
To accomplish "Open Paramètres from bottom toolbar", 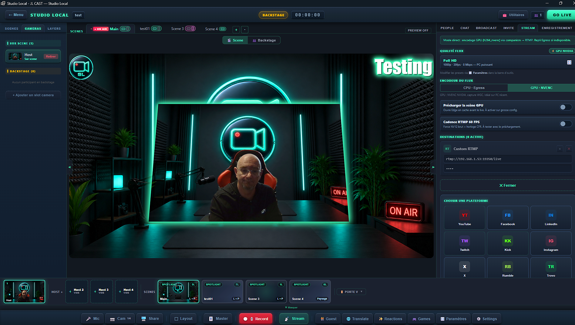I will [453, 319].
